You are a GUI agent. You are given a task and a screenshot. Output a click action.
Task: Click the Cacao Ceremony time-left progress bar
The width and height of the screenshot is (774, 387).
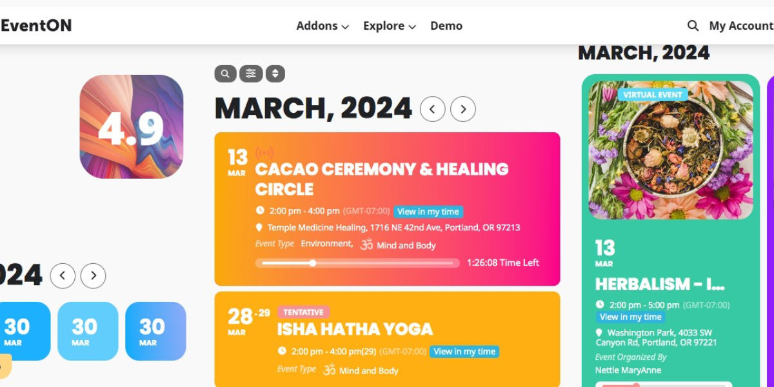pos(358,263)
